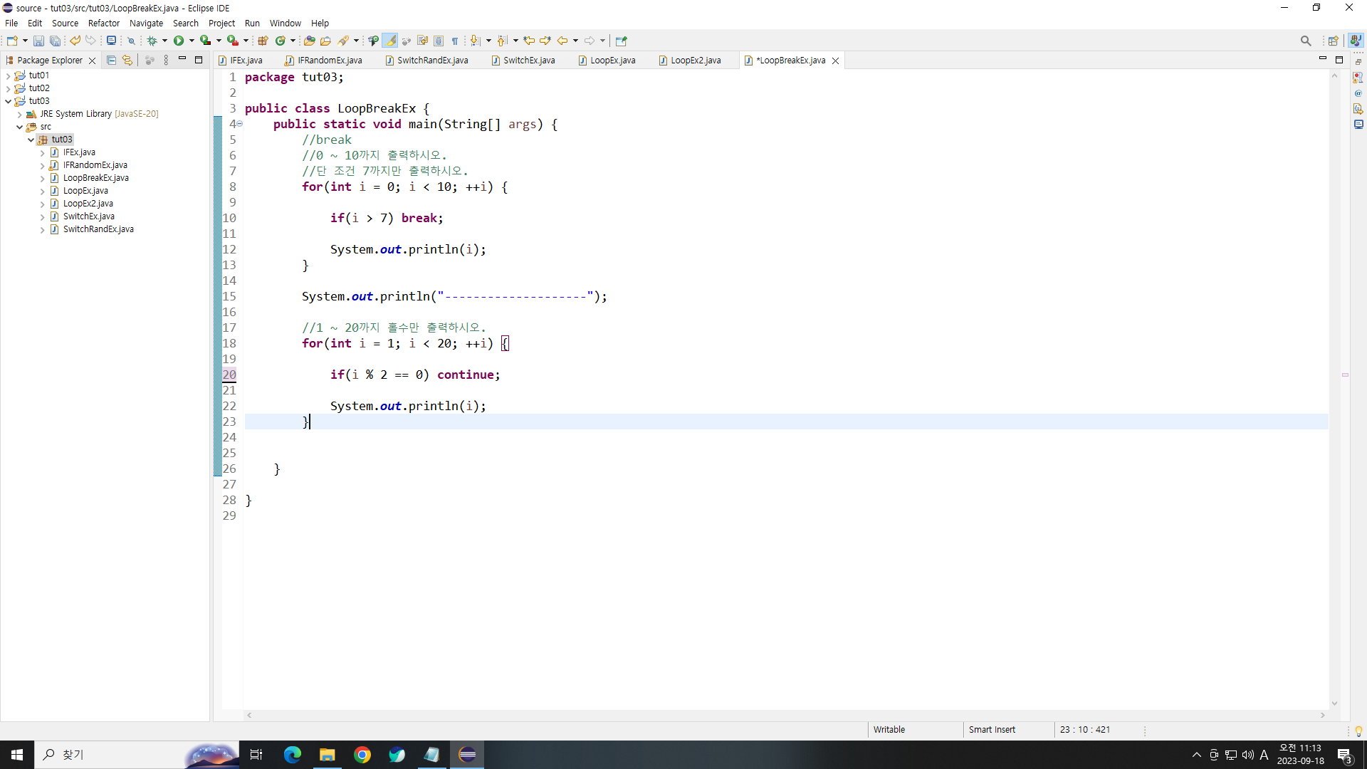Open Chrome from the taskbar
1367x769 pixels.
[x=362, y=755]
